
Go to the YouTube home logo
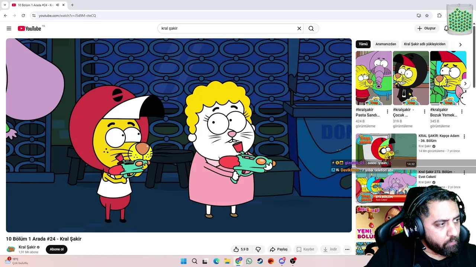pos(29,29)
